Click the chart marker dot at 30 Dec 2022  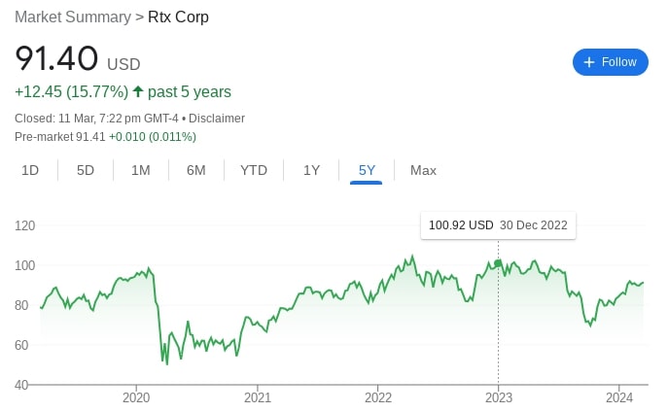click(x=498, y=263)
